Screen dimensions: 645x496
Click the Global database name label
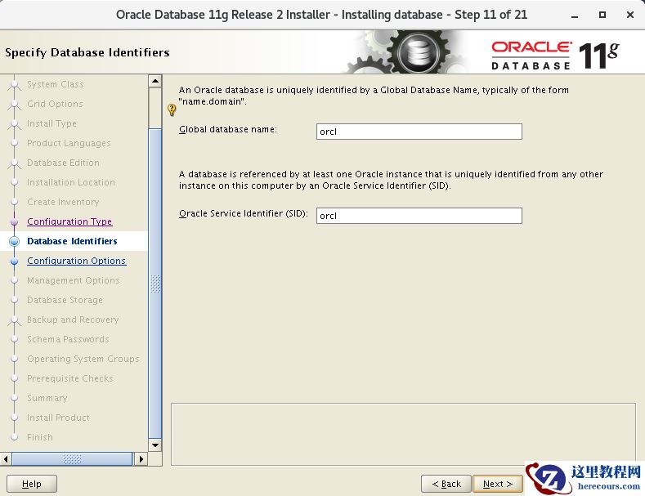(228, 129)
